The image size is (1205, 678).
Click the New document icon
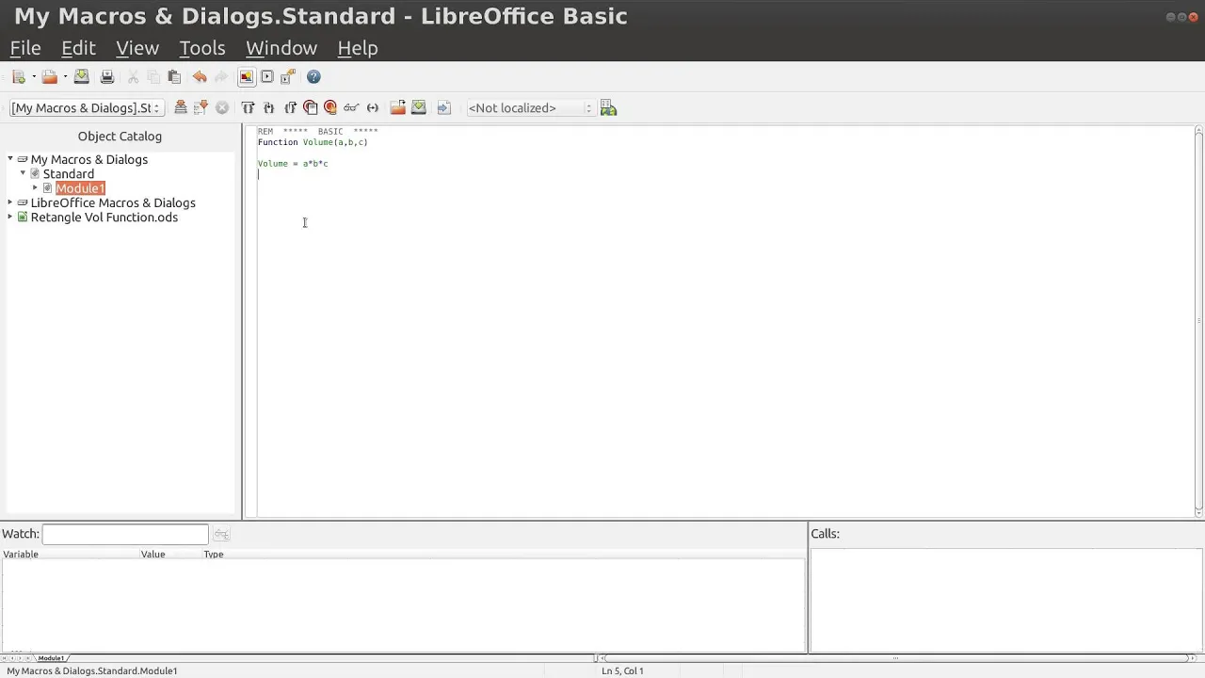pos(18,77)
